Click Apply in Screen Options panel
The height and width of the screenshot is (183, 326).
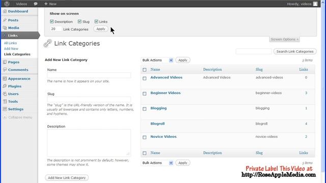click(x=101, y=29)
